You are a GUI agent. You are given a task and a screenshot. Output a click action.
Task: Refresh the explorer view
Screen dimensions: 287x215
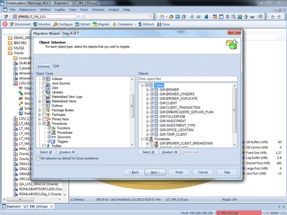pos(140,24)
